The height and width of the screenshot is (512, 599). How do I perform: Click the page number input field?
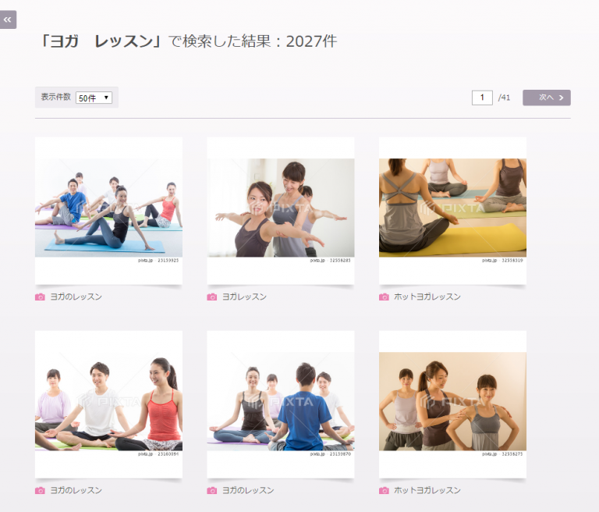pyautogui.click(x=482, y=98)
